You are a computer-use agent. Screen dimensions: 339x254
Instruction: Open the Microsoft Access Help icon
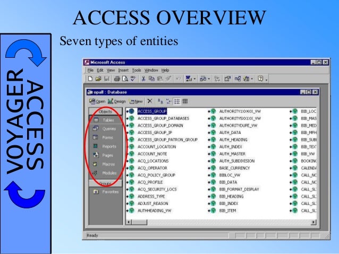pos(260,79)
